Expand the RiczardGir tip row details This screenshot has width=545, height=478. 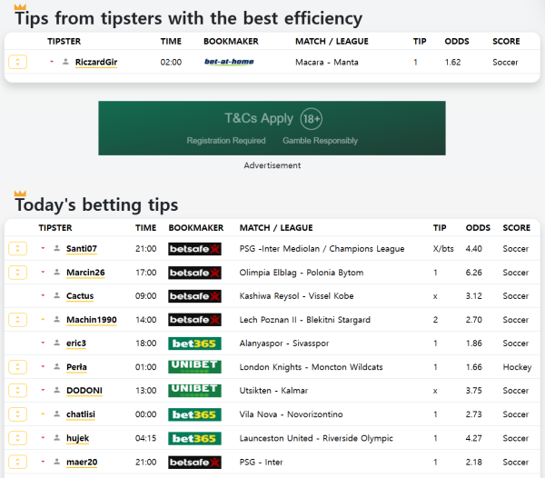coord(17,62)
